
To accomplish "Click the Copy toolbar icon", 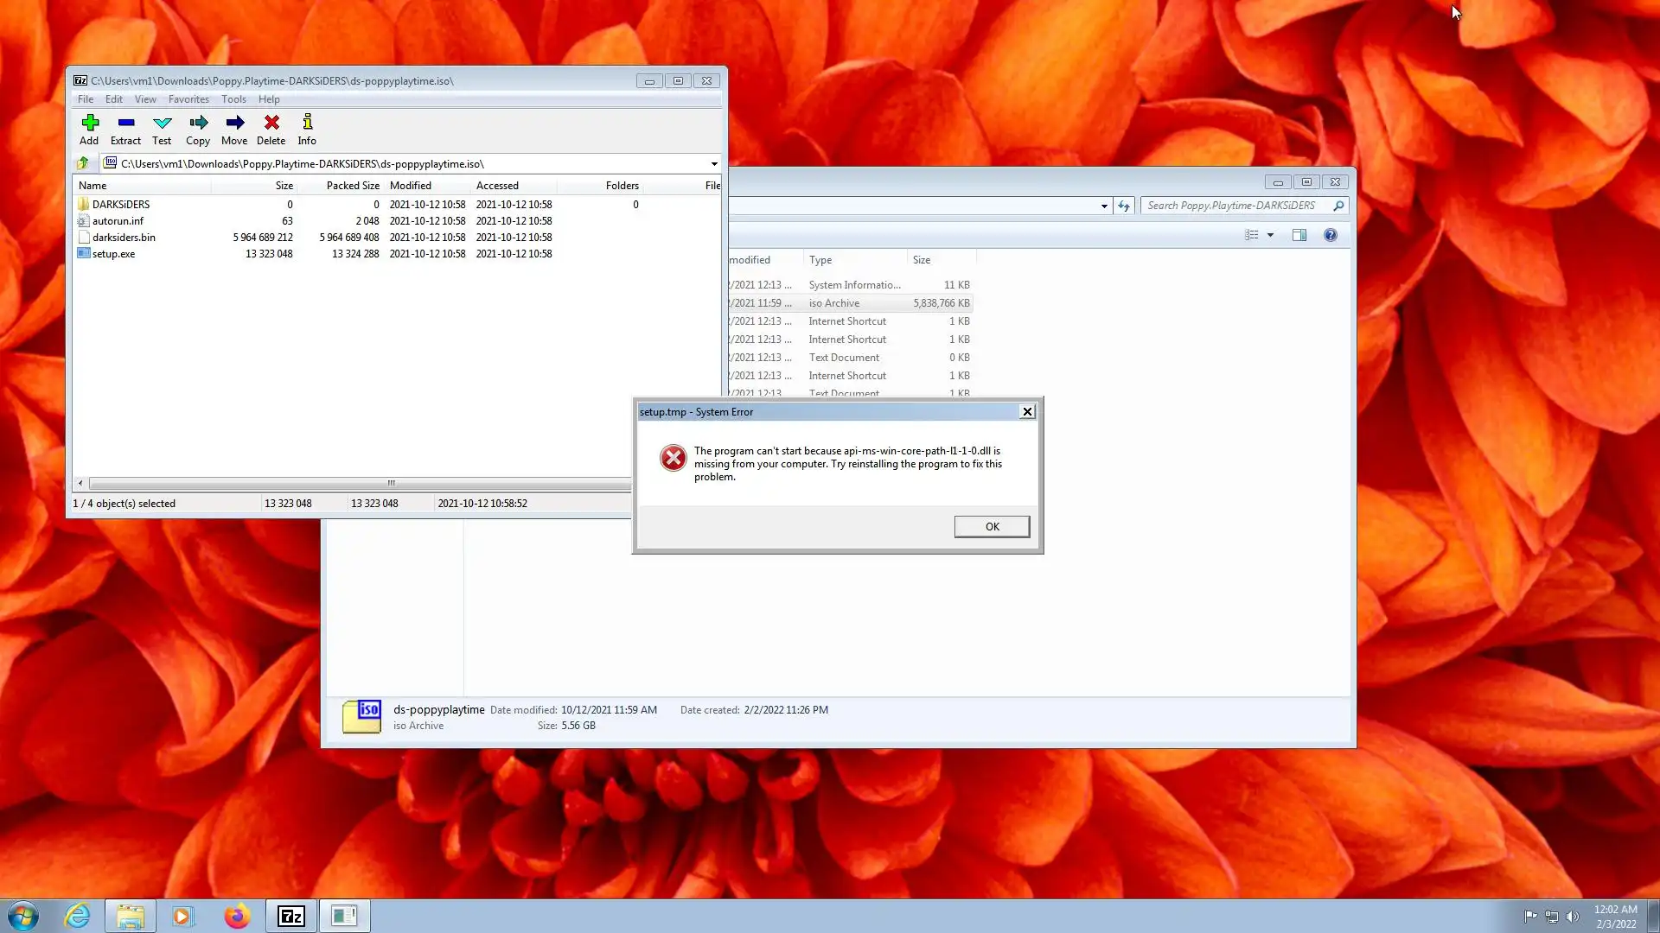I will click(x=198, y=129).
